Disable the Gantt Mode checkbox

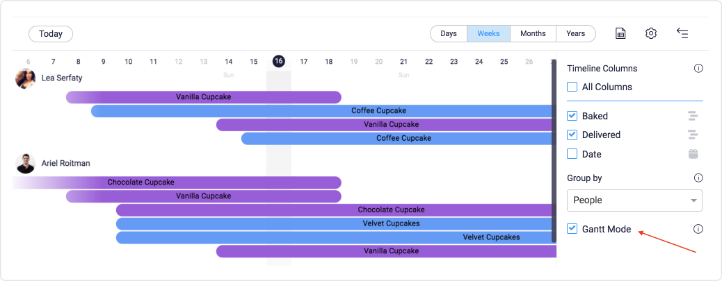click(572, 229)
